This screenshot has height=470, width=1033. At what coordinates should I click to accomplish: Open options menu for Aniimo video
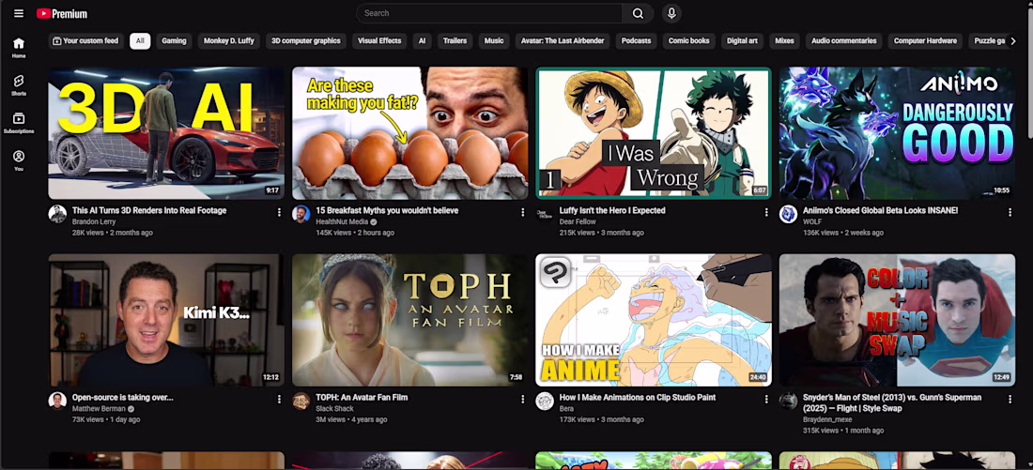coord(1010,212)
